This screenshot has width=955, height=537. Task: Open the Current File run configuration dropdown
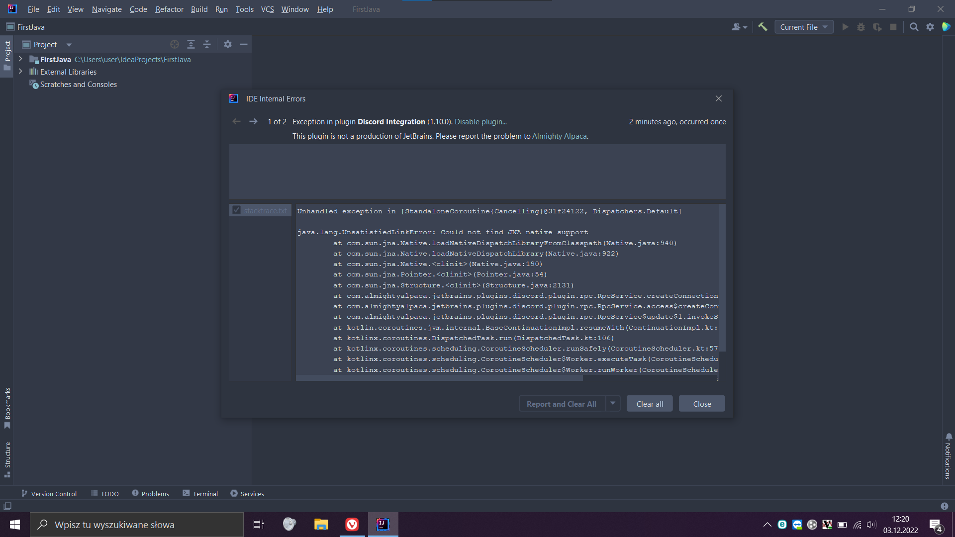point(803,27)
